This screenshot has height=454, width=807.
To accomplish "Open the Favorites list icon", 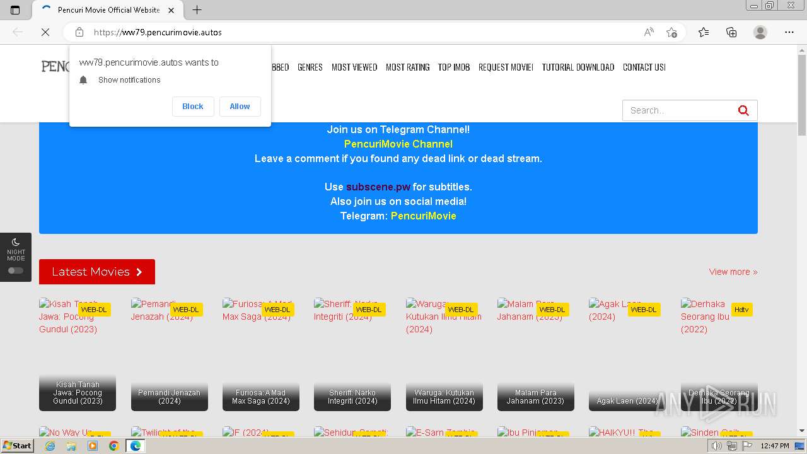I will point(704,32).
